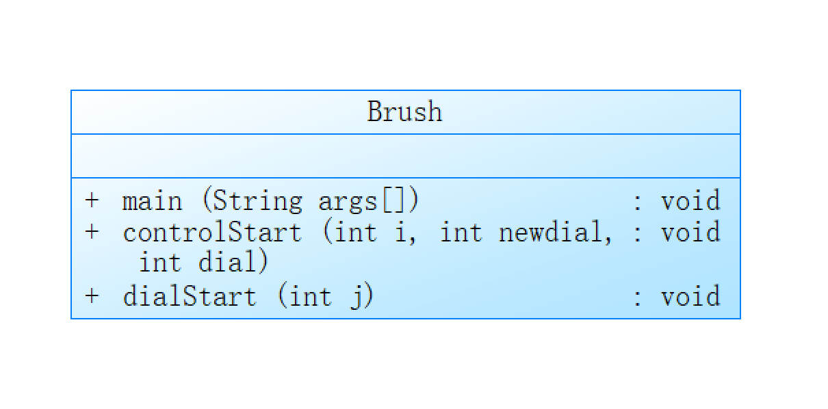This screenshot has height=409, width=828.
Task: Click void return type of dialStart
Action: (690, 296)
